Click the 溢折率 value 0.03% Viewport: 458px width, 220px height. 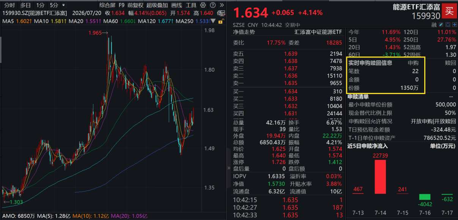[x=334, y=176]
